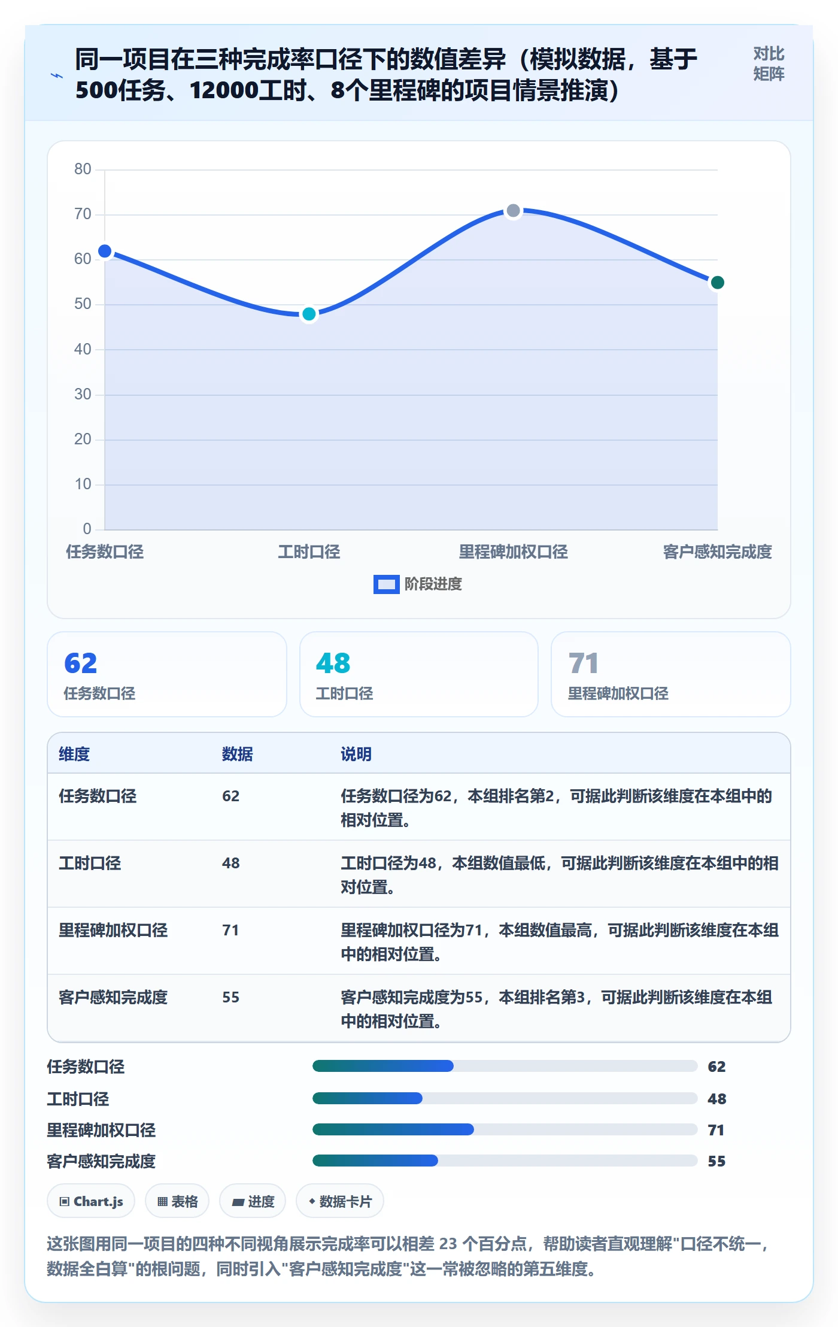Select the 表格 tag chip
Viewport: 838px width, 1327px height.
pyautogui.click(x=177, y=1201)
